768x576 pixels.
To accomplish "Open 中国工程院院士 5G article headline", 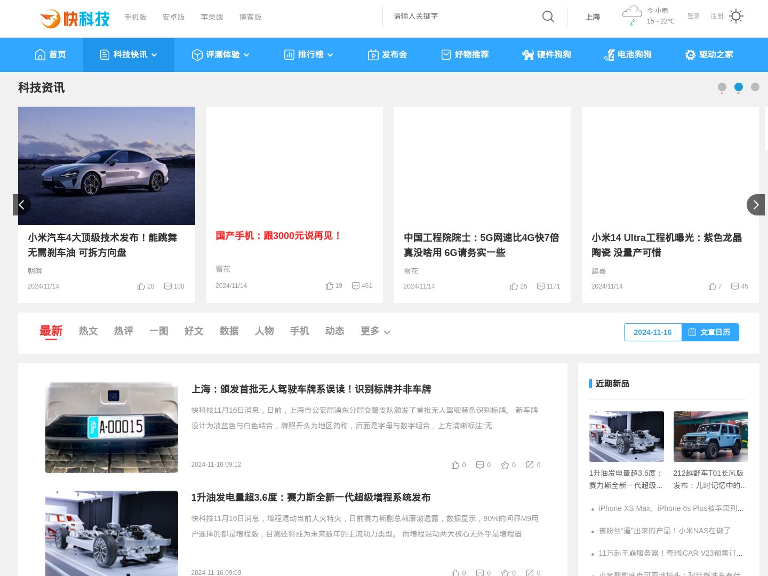I will pos(481,245).
